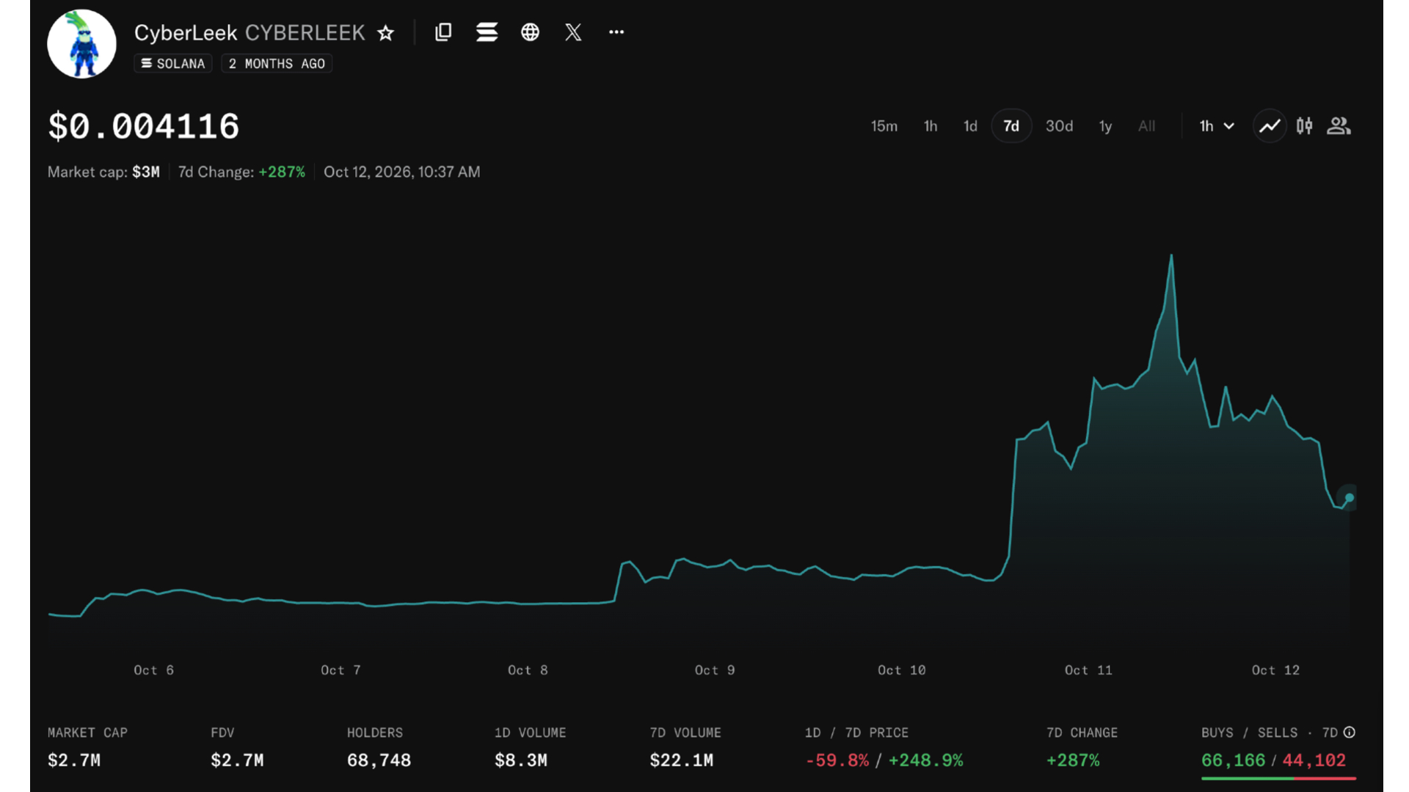Viewport: 1409px width, 792px height.
Task: Show the holders chart icon
Action: coord(1339,126)
